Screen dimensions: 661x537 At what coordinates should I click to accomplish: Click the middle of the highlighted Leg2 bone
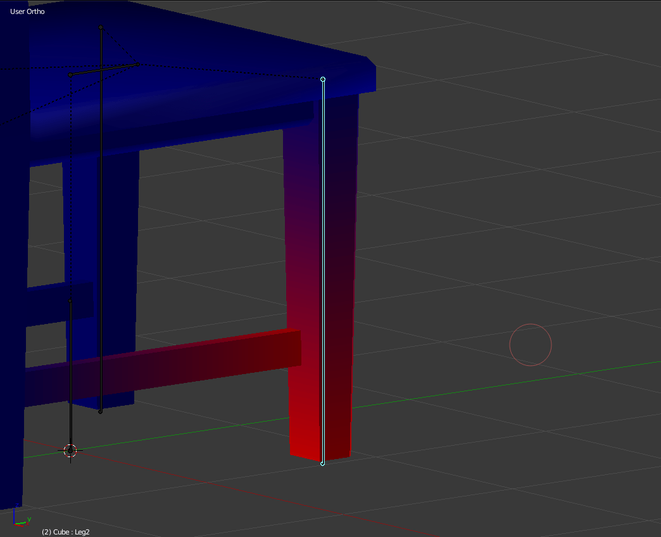(x=323, y=273)
